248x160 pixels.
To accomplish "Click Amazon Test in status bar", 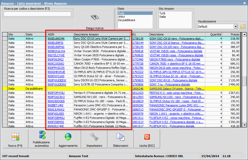I will [78, 156].
